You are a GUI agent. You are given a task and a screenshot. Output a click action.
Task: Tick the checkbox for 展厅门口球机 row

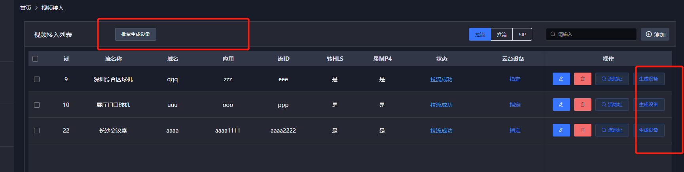(37, 105)
